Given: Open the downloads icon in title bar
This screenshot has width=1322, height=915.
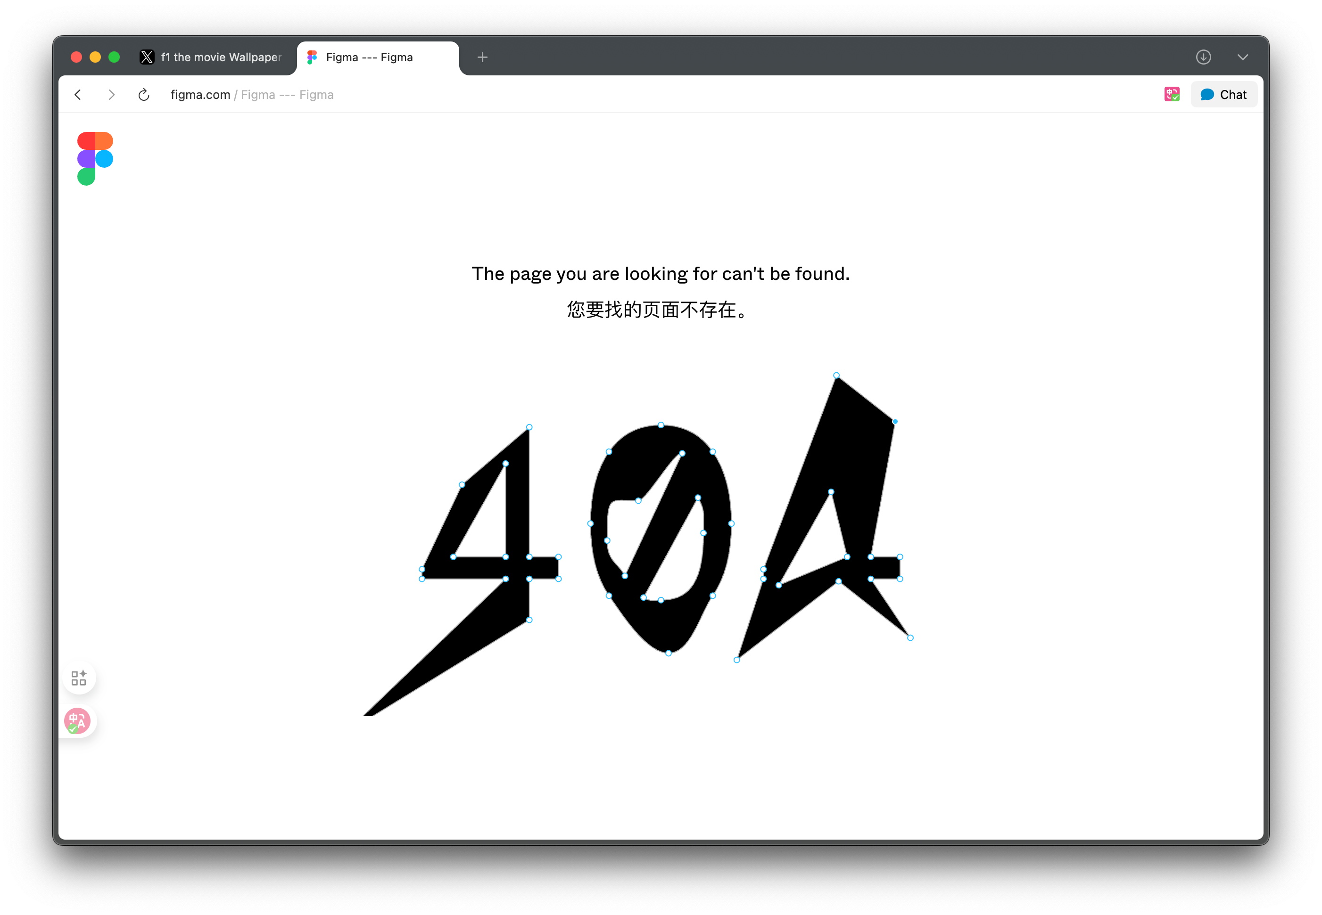Looking at the screenshot, I should click(1203, 57).
